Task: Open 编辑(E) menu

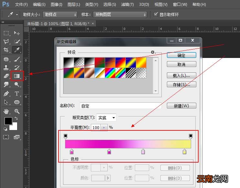Action: click(x=39, y=5)
